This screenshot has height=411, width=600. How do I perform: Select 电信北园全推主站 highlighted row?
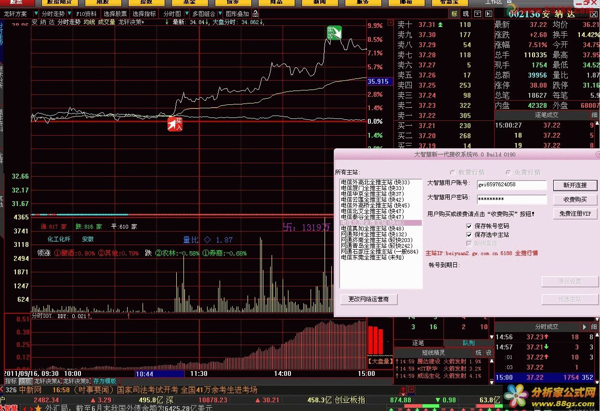(381, 223)
